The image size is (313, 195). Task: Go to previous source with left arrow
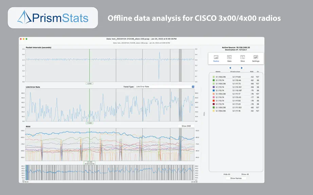point(230,68)
